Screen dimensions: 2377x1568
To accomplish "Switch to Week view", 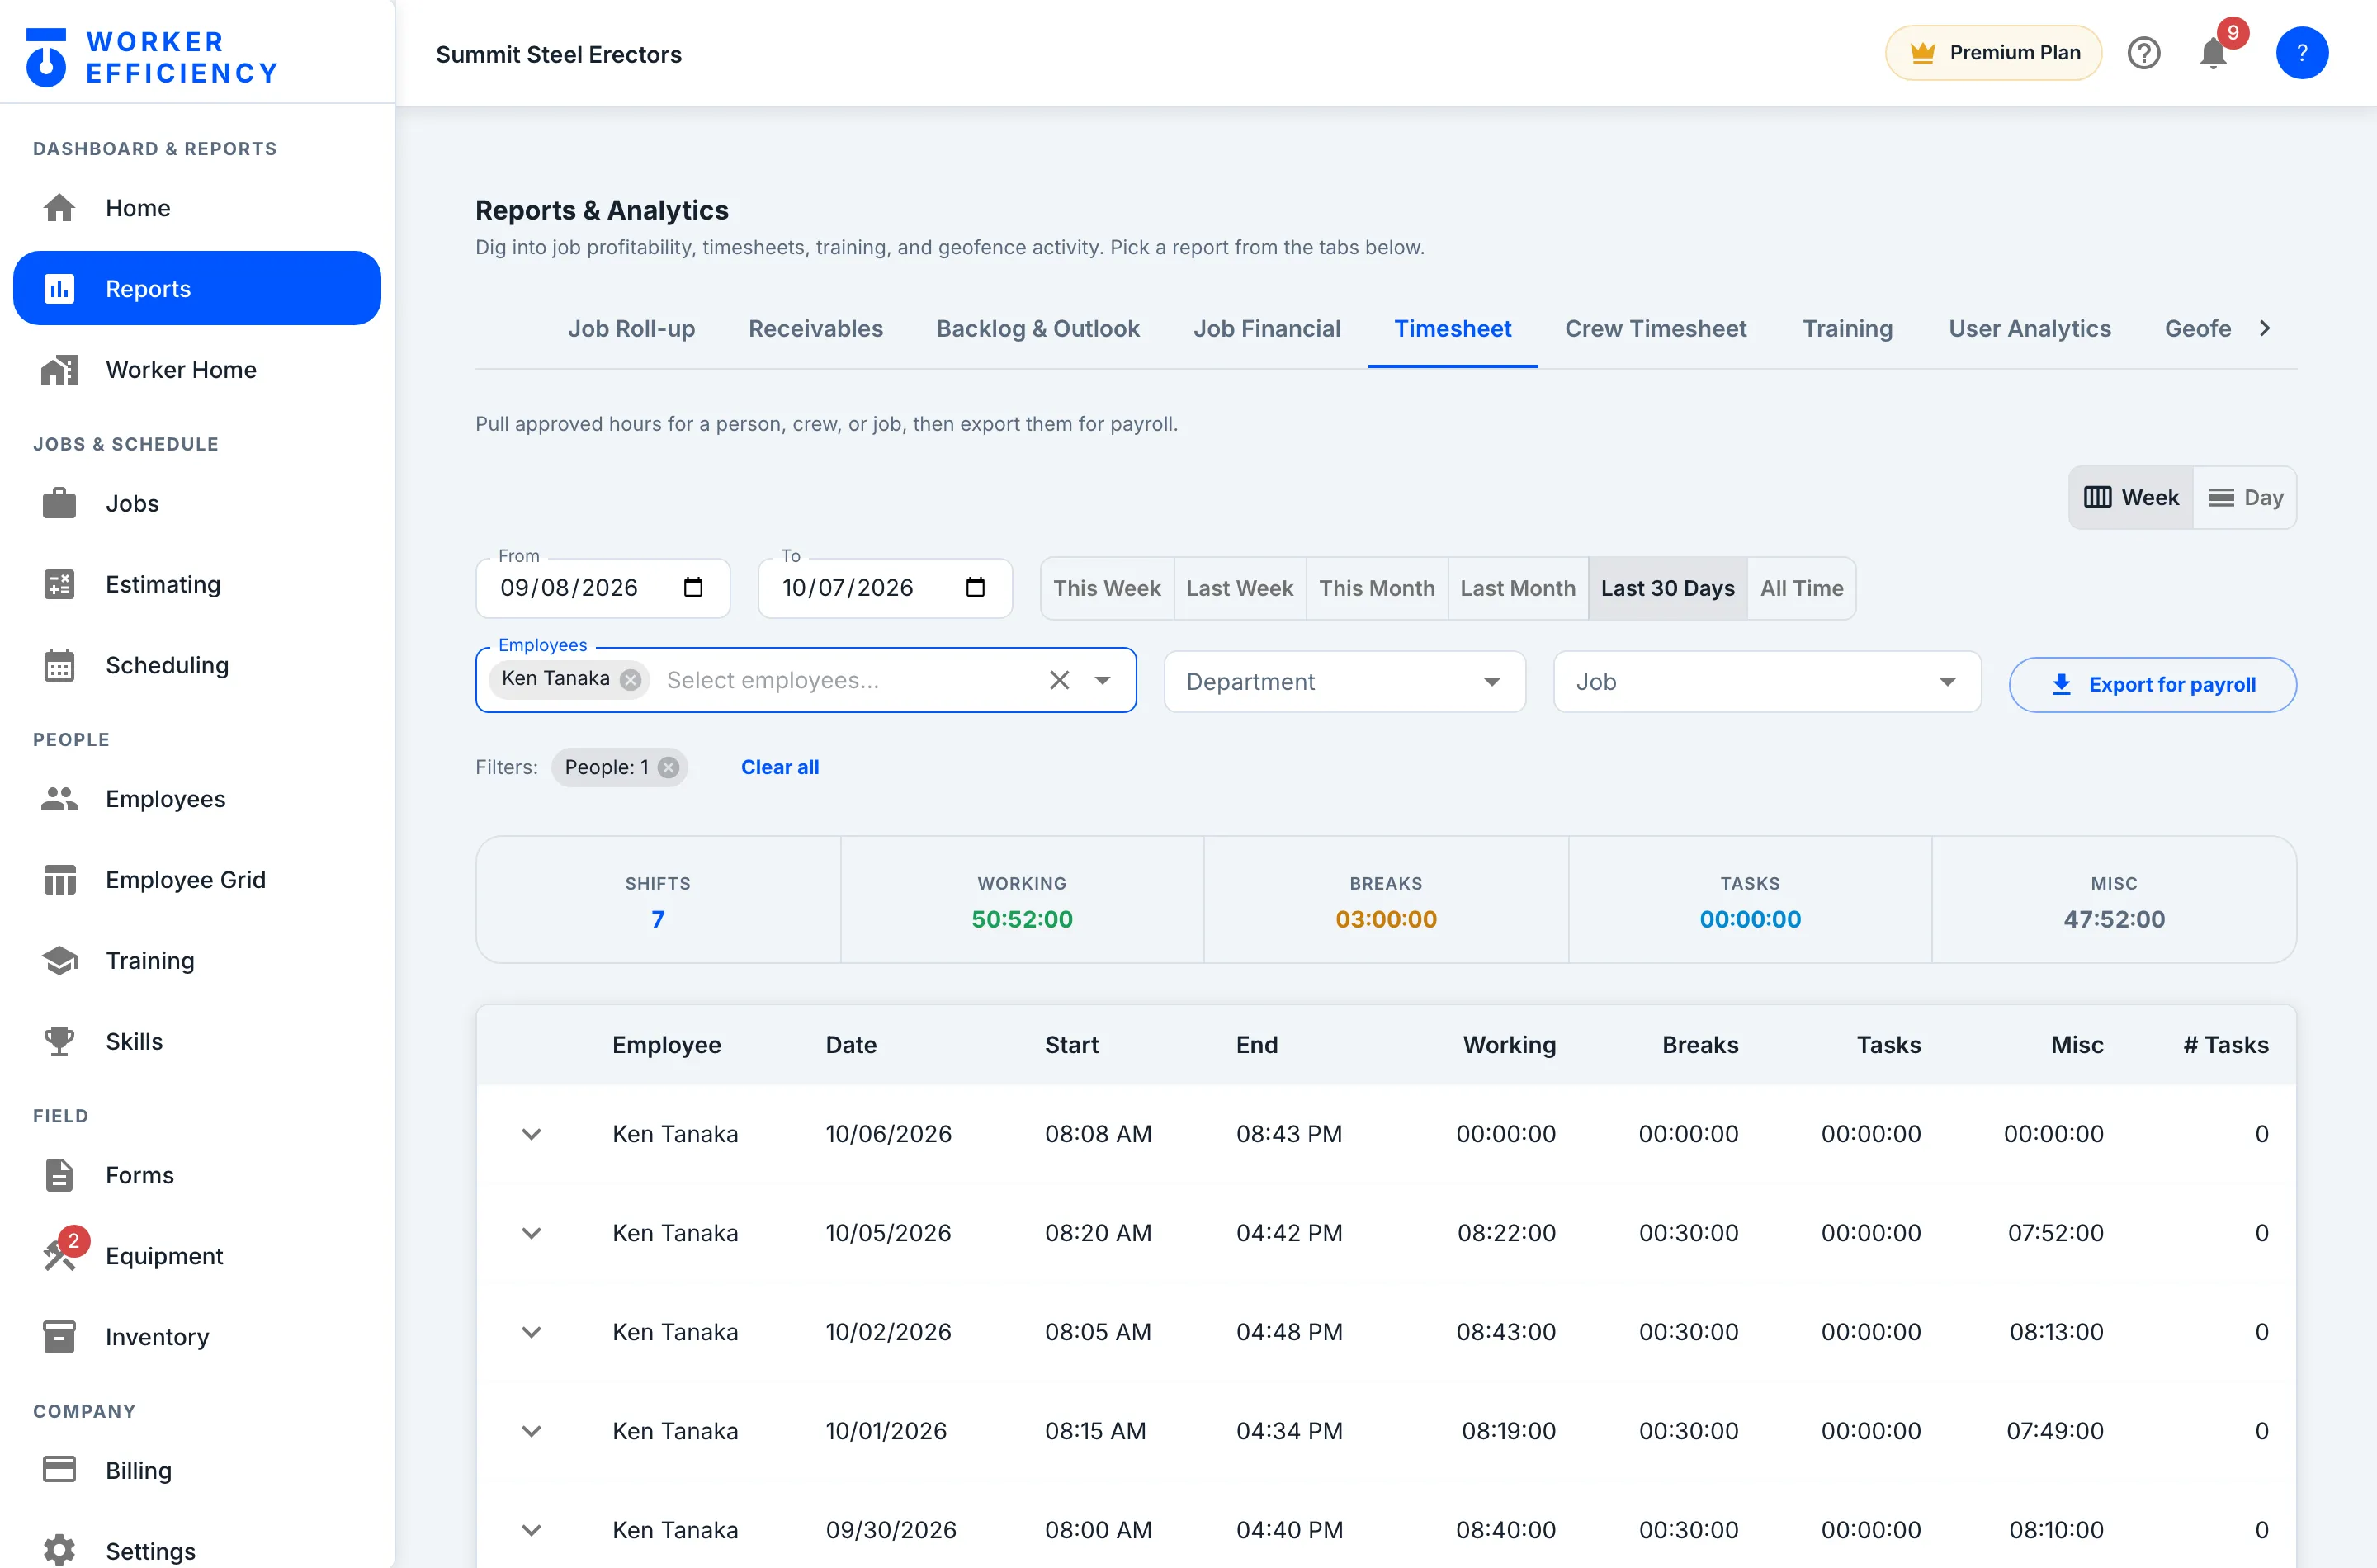I will (x=2130, y=498).
